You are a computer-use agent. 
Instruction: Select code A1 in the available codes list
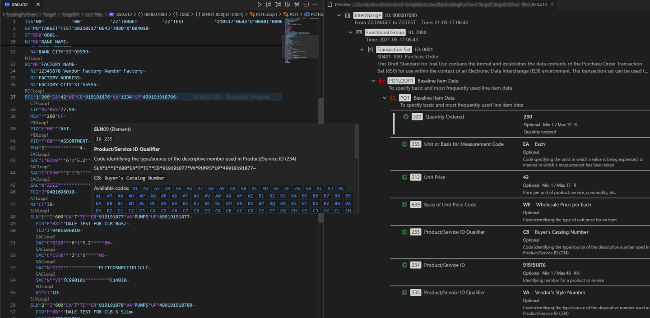click(x=135, y=188)
